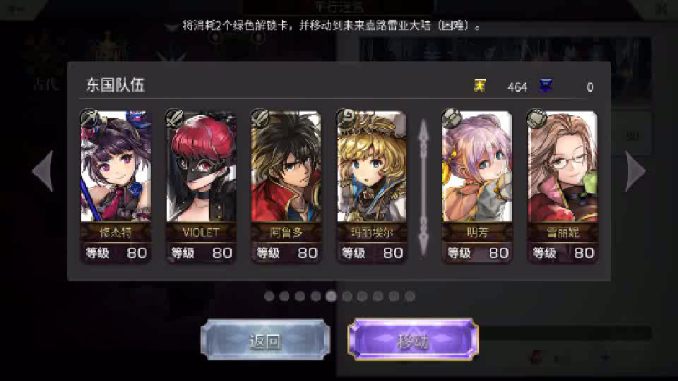Select the last party page dot
Viewport: 678px width, 381px height.
point(410,296)
